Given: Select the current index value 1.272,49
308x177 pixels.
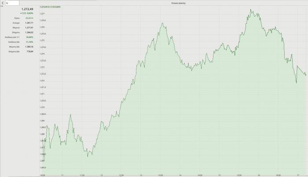Looking at the screenshot, I should [27, 9].
